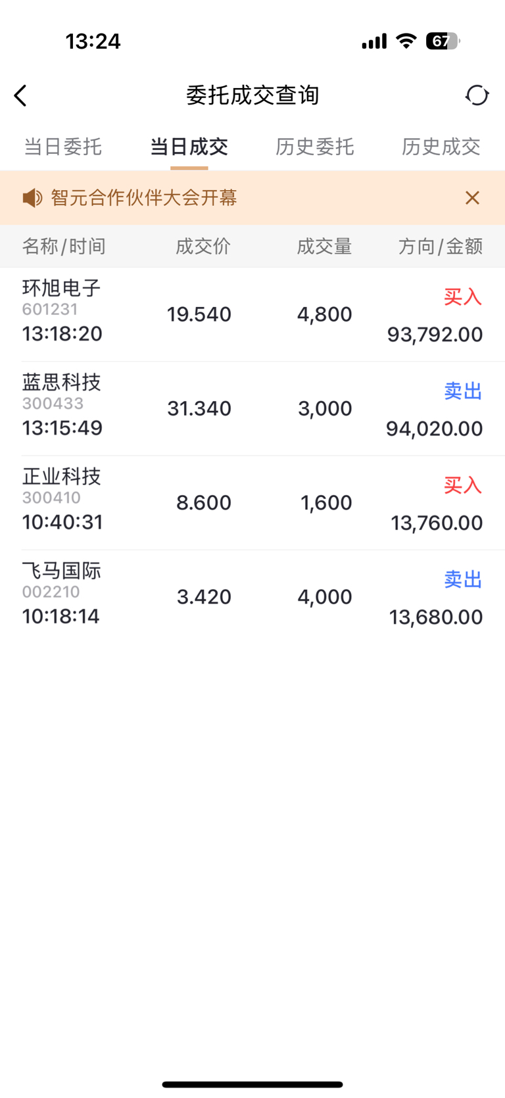The height and width of the screenshot is (1098, 505).
Task: Tap the 方向/金额 column header
Action: click(x=441, y=247)
